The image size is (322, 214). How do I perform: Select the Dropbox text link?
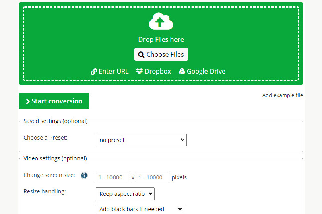click(x=158, y=71)
